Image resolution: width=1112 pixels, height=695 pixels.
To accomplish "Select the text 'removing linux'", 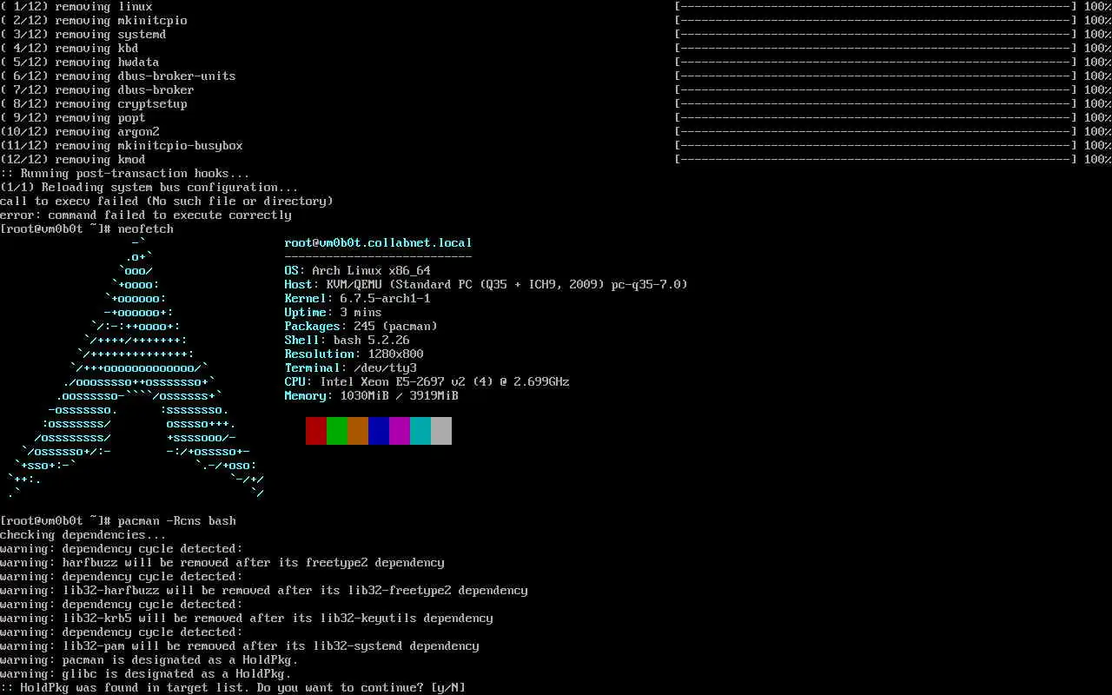I will 104,7.
